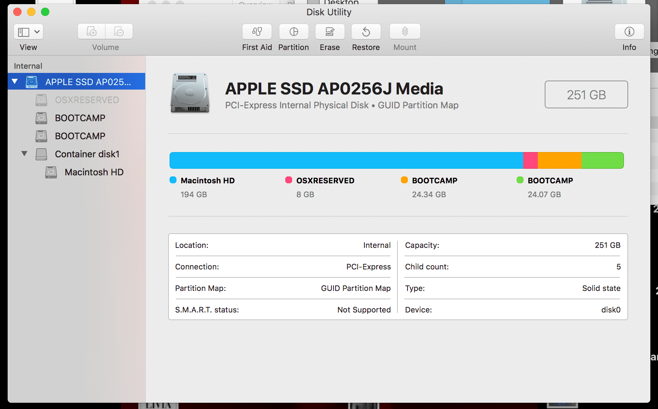Open the View dropdown menu
658x409 pixels.
28,32
